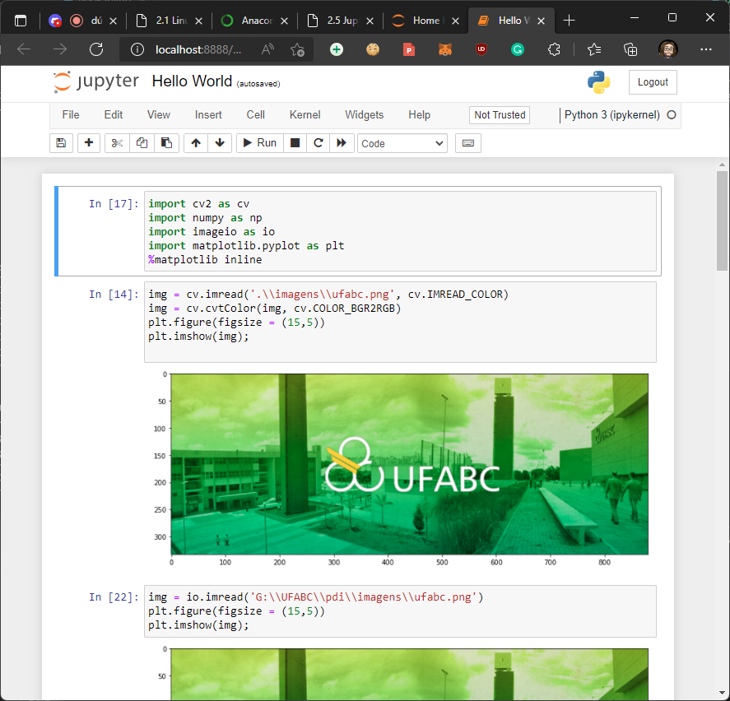This screenshot has height=701, width=730.
Task: Open the Grammarly extension icon
Action: (x=518, y=49)
